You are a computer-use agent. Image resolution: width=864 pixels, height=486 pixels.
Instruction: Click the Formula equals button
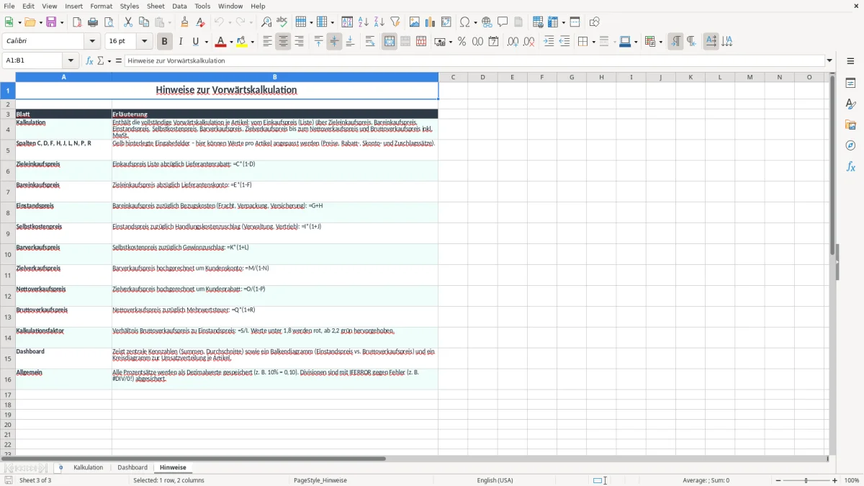[119, 60]
